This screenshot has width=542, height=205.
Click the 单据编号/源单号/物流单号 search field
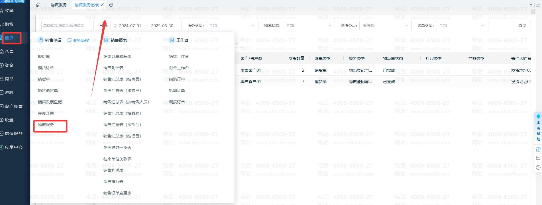pos(67,26)
